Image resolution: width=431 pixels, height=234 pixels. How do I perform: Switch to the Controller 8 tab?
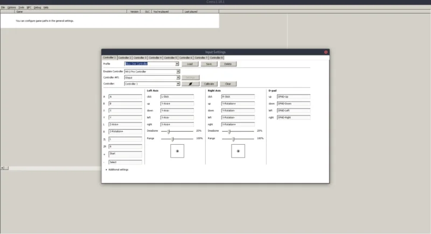[217, 58]
